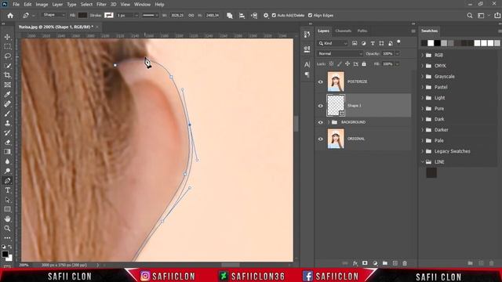Select the Move tool
Screen dimensions: 502x282
pyautogui.click(x=7, y=37)
